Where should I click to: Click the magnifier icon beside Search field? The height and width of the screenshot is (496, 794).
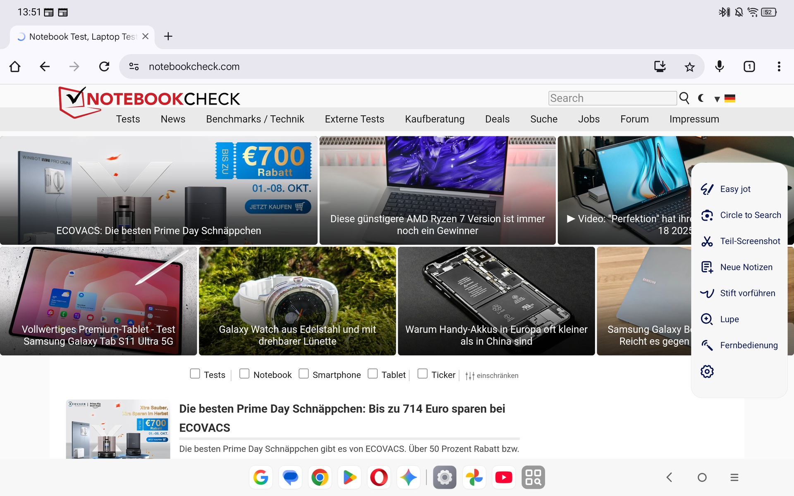point(684,98)
